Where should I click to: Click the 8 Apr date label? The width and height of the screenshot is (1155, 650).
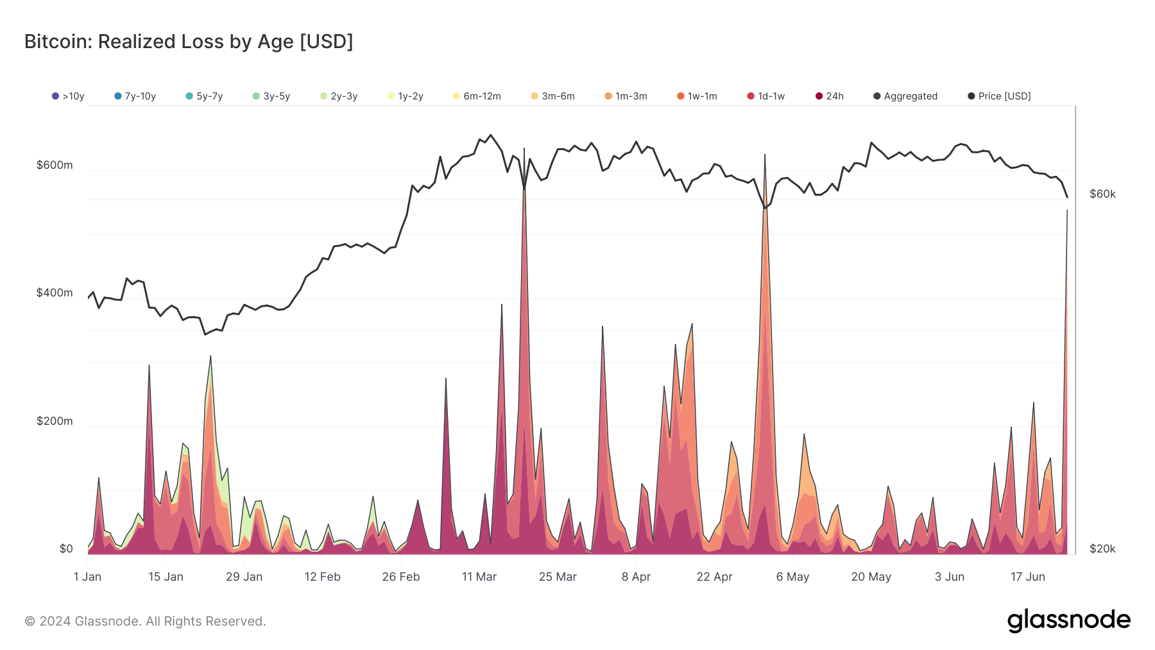(636, 577)
